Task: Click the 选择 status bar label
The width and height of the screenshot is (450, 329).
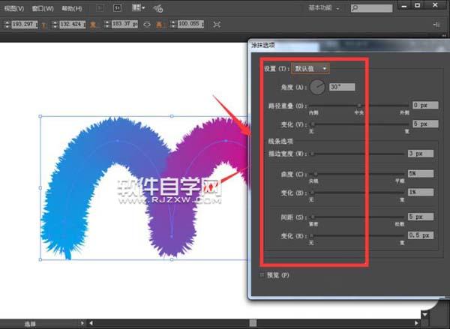Action: pyautogui.click(x=30, y=324)
